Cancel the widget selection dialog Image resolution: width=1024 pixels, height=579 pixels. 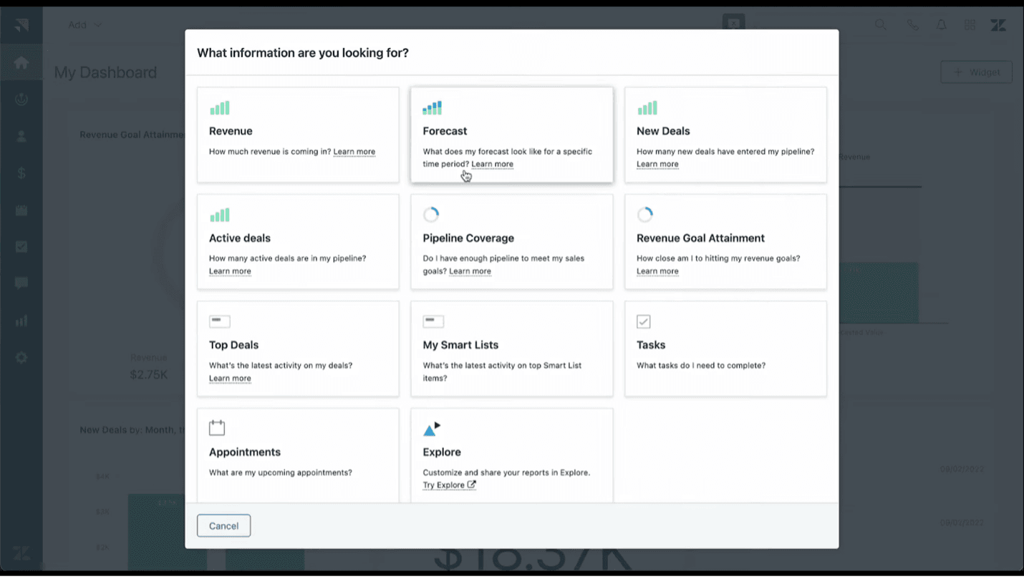coord(223,526)
